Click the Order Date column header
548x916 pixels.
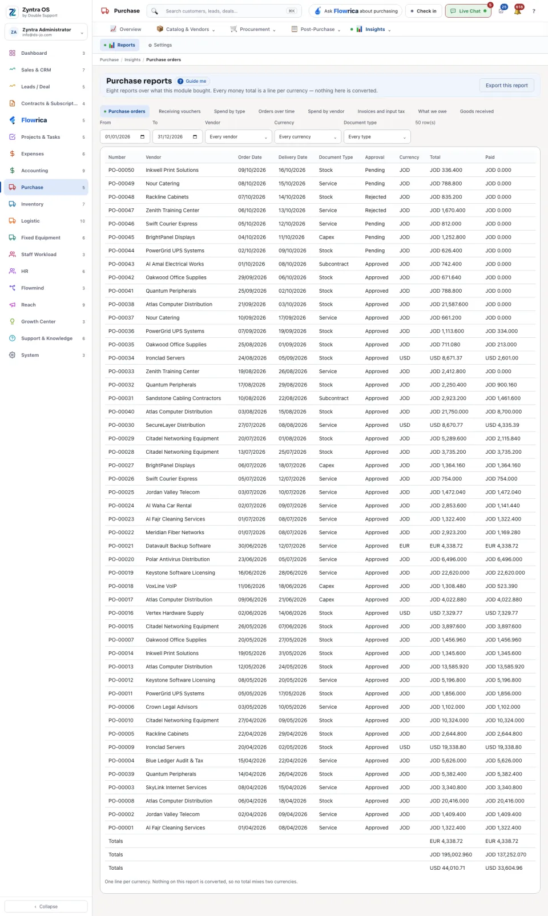(250, 158)
